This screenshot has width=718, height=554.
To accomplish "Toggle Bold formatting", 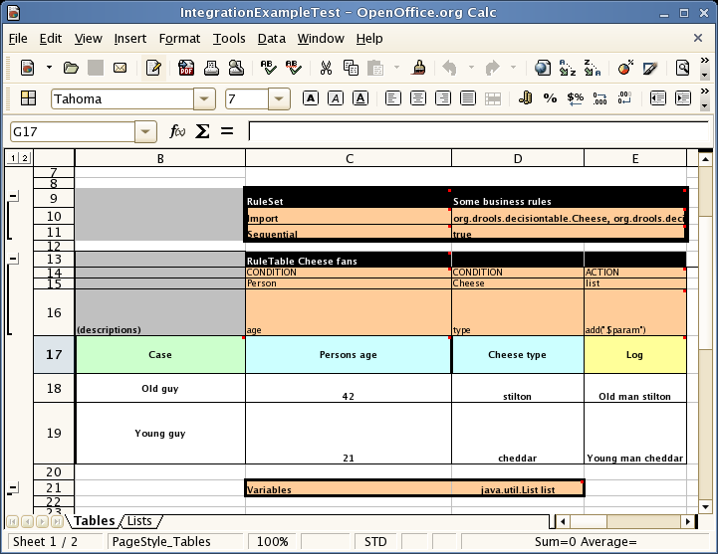I will point(311,98).
